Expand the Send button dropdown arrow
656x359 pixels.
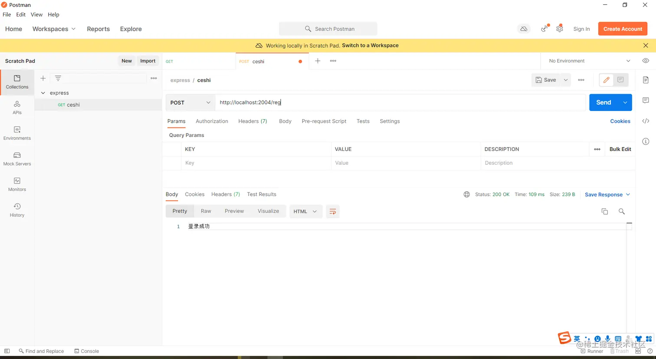(x=625, y=102)
